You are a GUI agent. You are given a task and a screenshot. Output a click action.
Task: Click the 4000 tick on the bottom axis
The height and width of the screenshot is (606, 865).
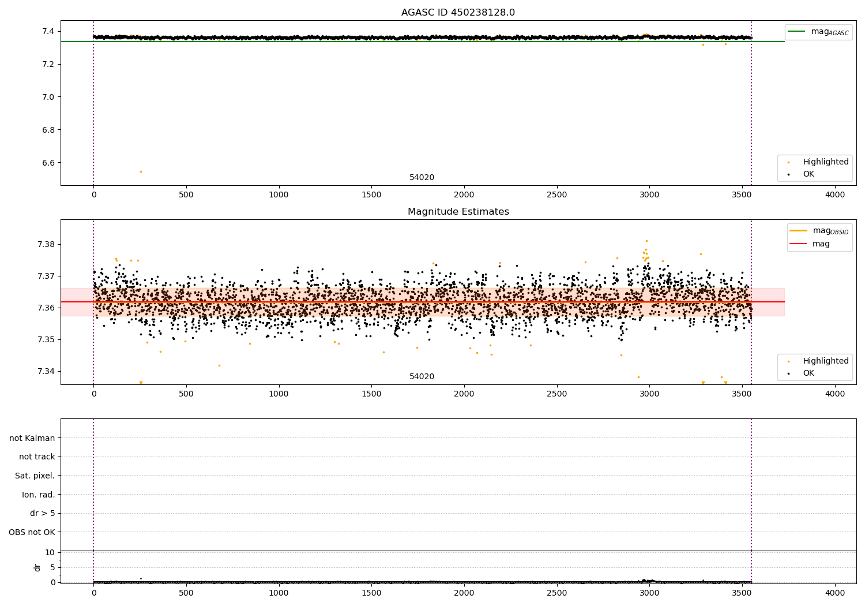point(835,592)
